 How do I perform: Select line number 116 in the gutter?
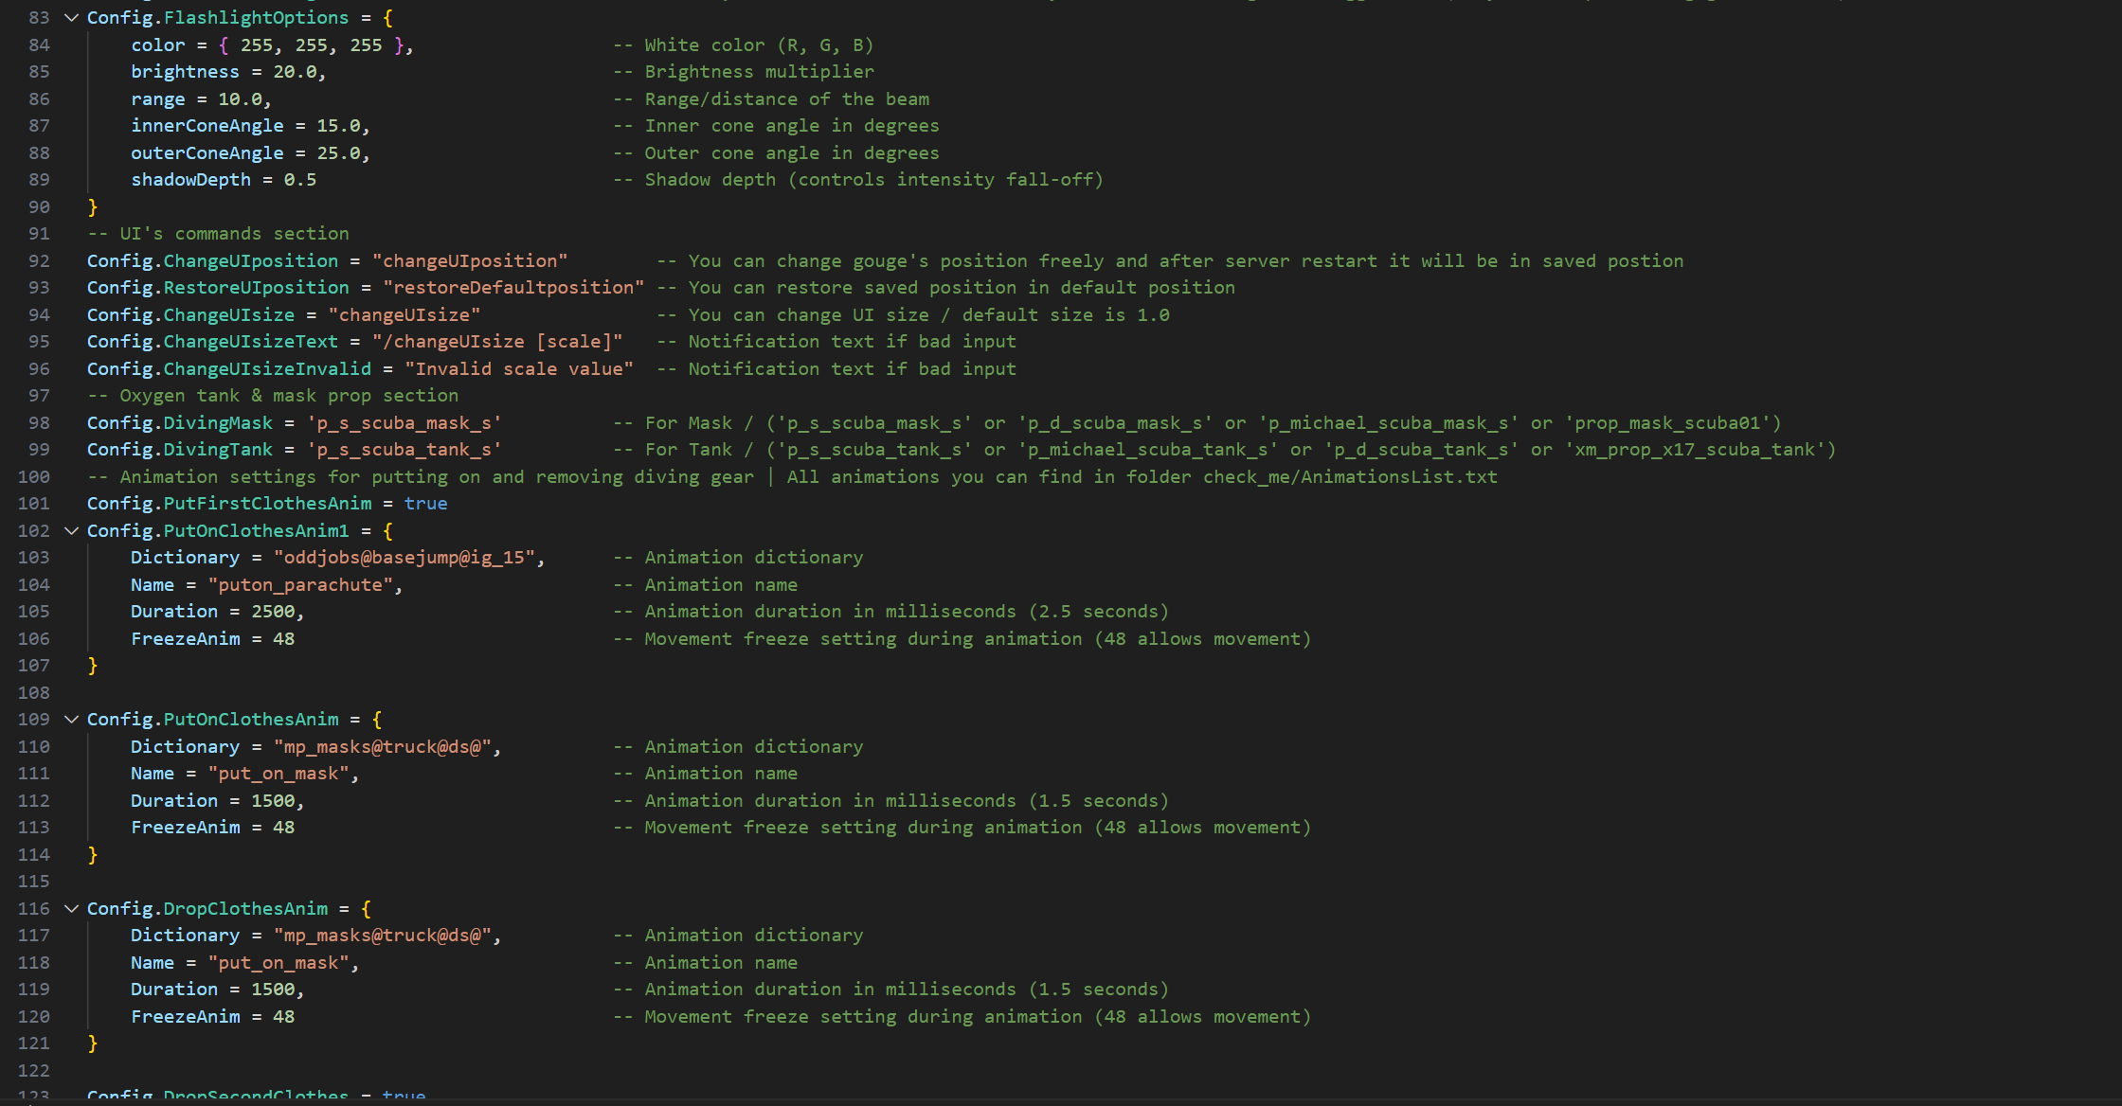(x=33, y=909)
